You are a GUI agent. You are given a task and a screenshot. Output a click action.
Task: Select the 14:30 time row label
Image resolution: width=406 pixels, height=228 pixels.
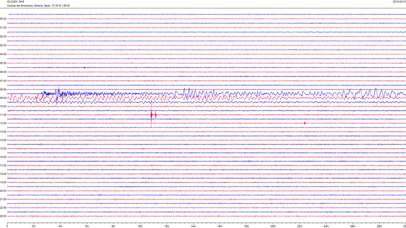(3, 140)
